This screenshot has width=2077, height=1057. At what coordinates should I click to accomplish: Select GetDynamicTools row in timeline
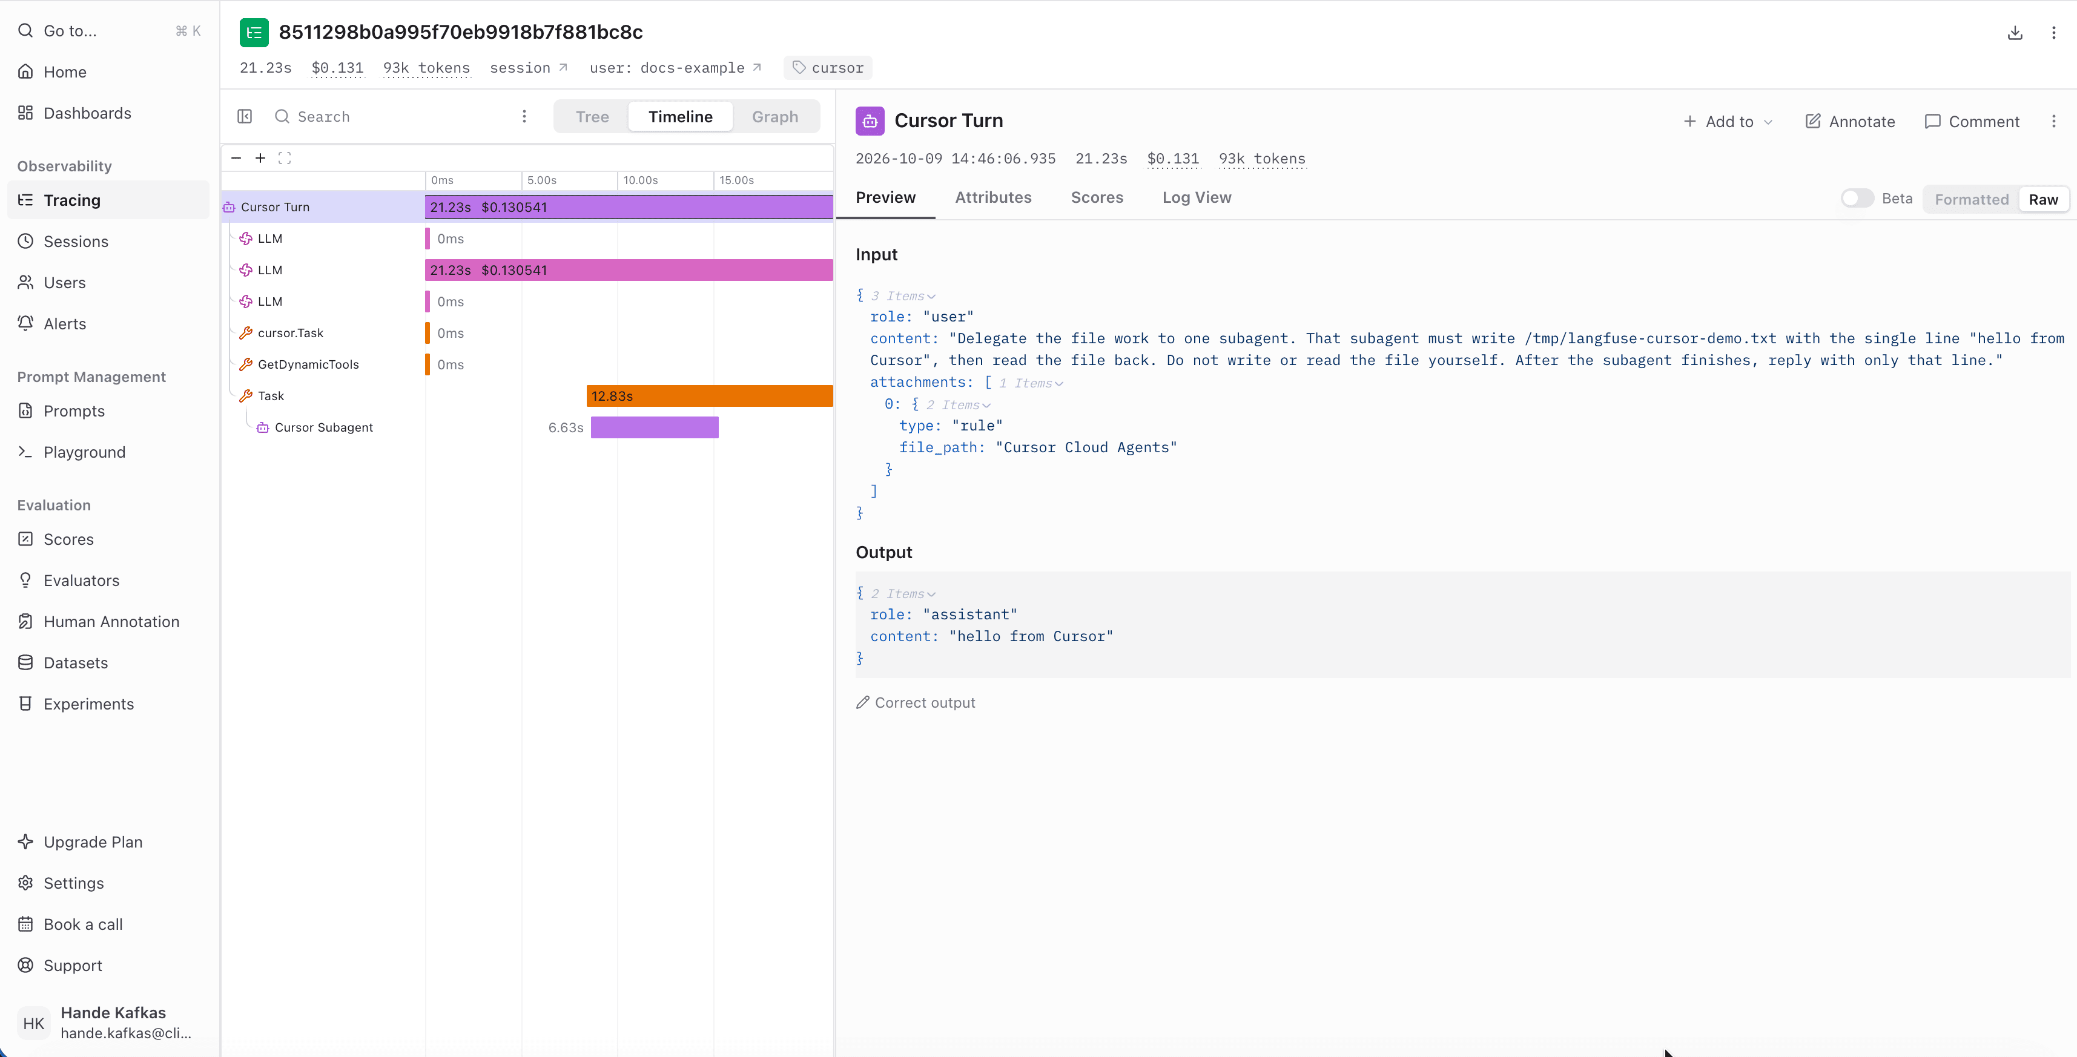pos(528,364)
